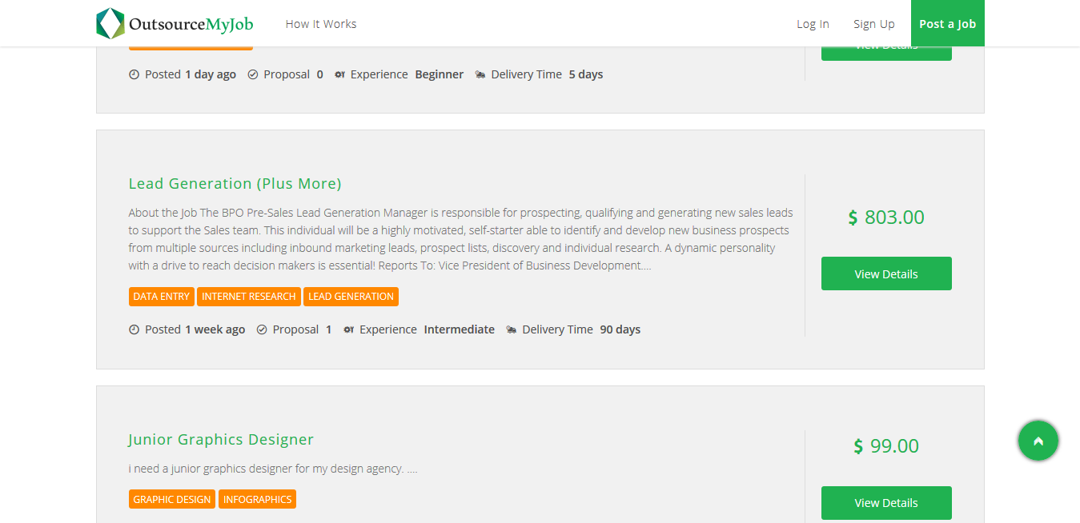Click the scroll-to-top arrow button
This screenshot has width=1080, height=523.
tap(1038, 441)
